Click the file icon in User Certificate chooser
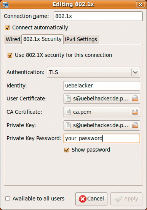147x210 pixels. coord(68,99)
